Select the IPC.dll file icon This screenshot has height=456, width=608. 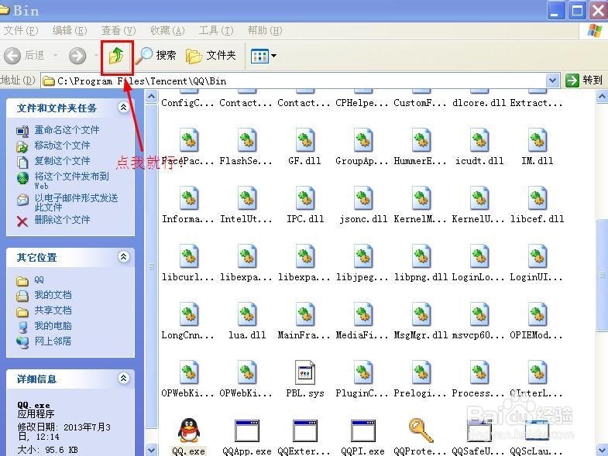pyautogui.click(x=305, y=198)
